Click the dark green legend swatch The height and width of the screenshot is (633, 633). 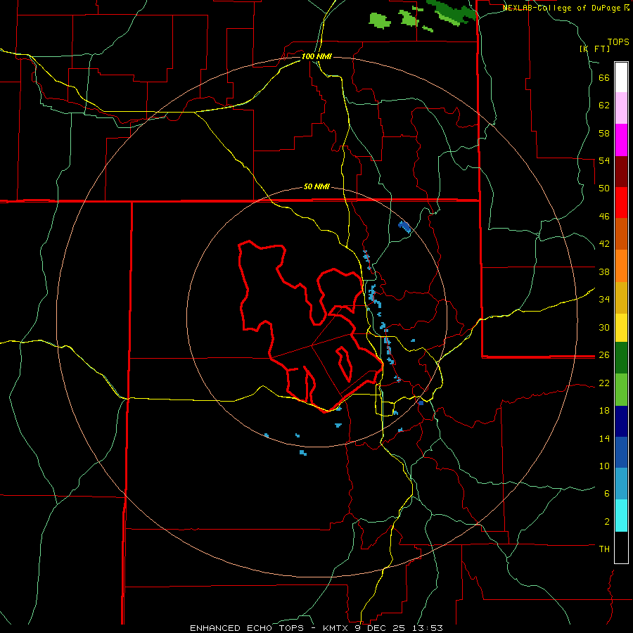pos(621,358)
